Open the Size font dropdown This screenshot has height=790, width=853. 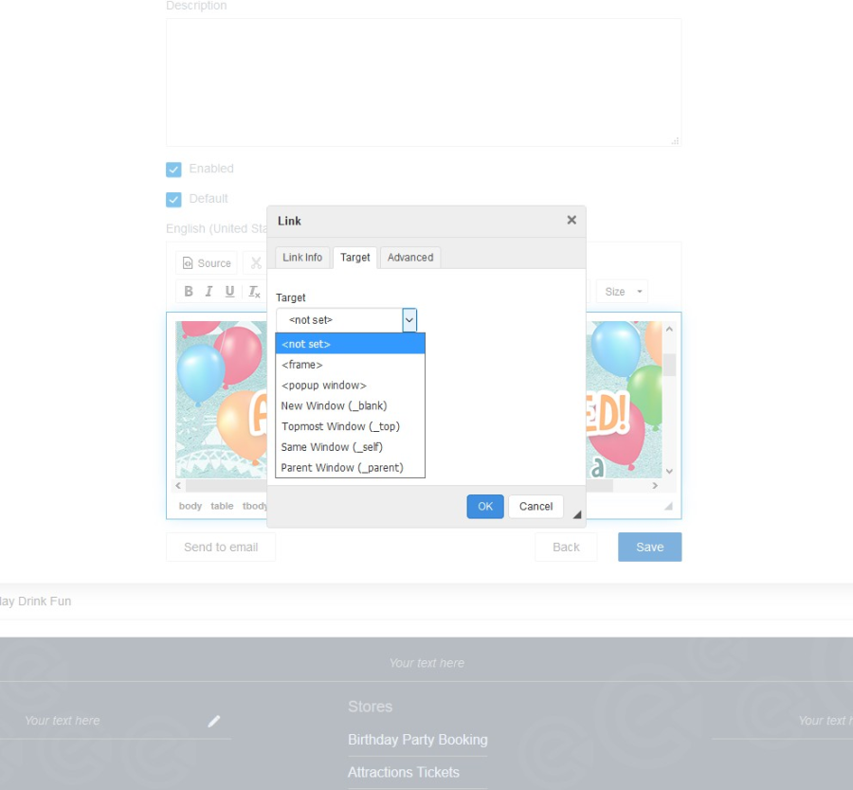[624, 292]
